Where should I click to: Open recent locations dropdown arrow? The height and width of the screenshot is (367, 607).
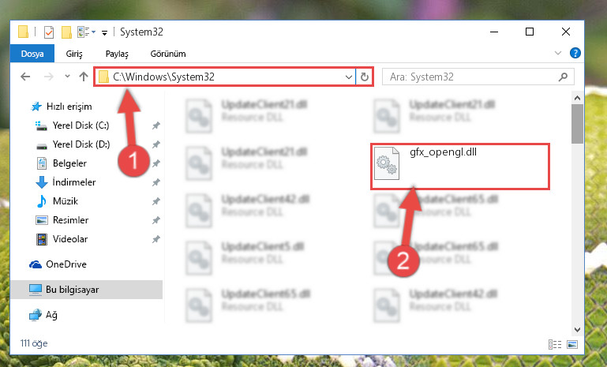[67, 77]
